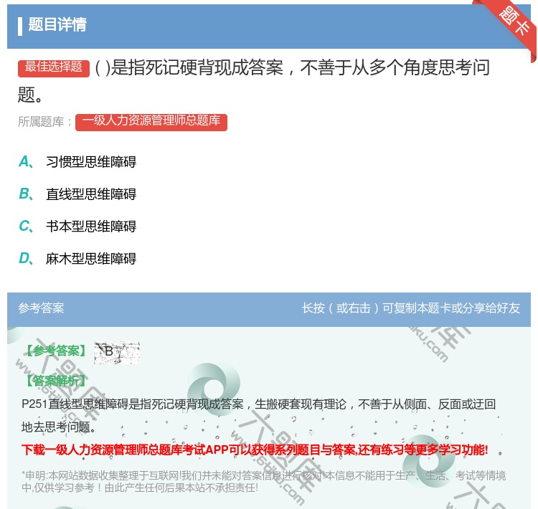Click the red 下载一级人力资源管理师总题库考试APP promo text

255,449
